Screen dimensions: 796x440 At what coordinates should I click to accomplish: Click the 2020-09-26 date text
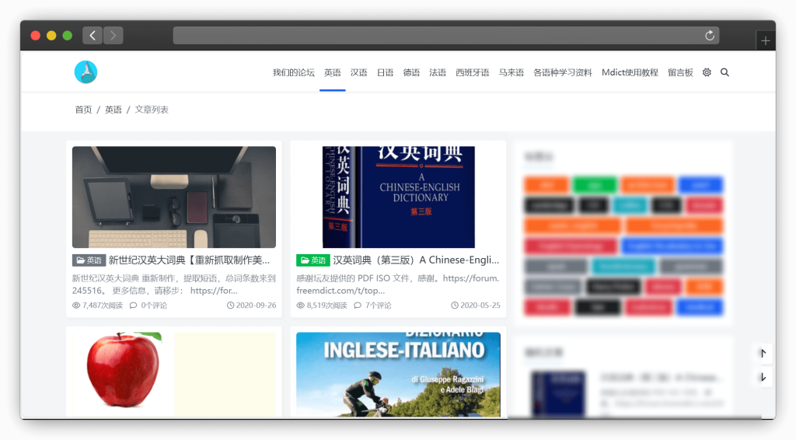pyautogui.click(x=256, y=306)
